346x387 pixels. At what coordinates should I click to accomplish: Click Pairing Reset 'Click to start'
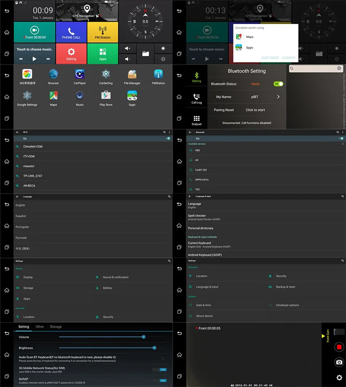255,110
